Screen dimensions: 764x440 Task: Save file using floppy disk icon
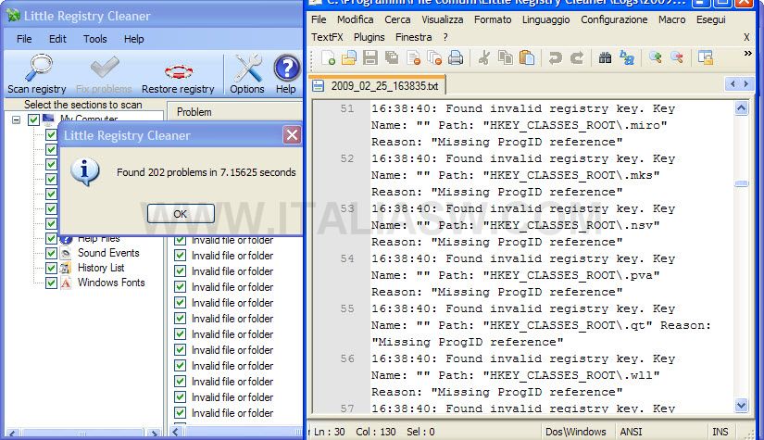[370, 58]
